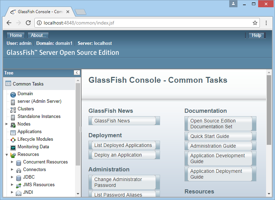The width and height of the screenshot is (275, 200).
Task: Open Application Deployment Guide
Action: [x=220, y=174]
